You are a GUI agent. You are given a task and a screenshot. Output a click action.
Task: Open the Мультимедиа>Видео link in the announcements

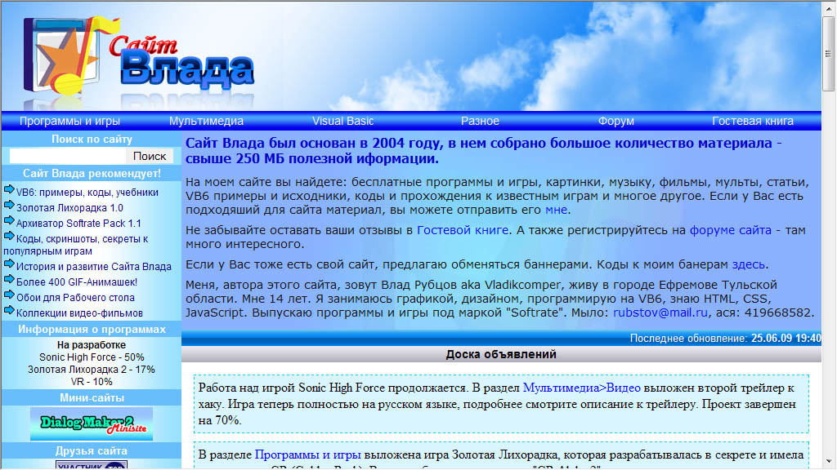click(x=581, y=388)
